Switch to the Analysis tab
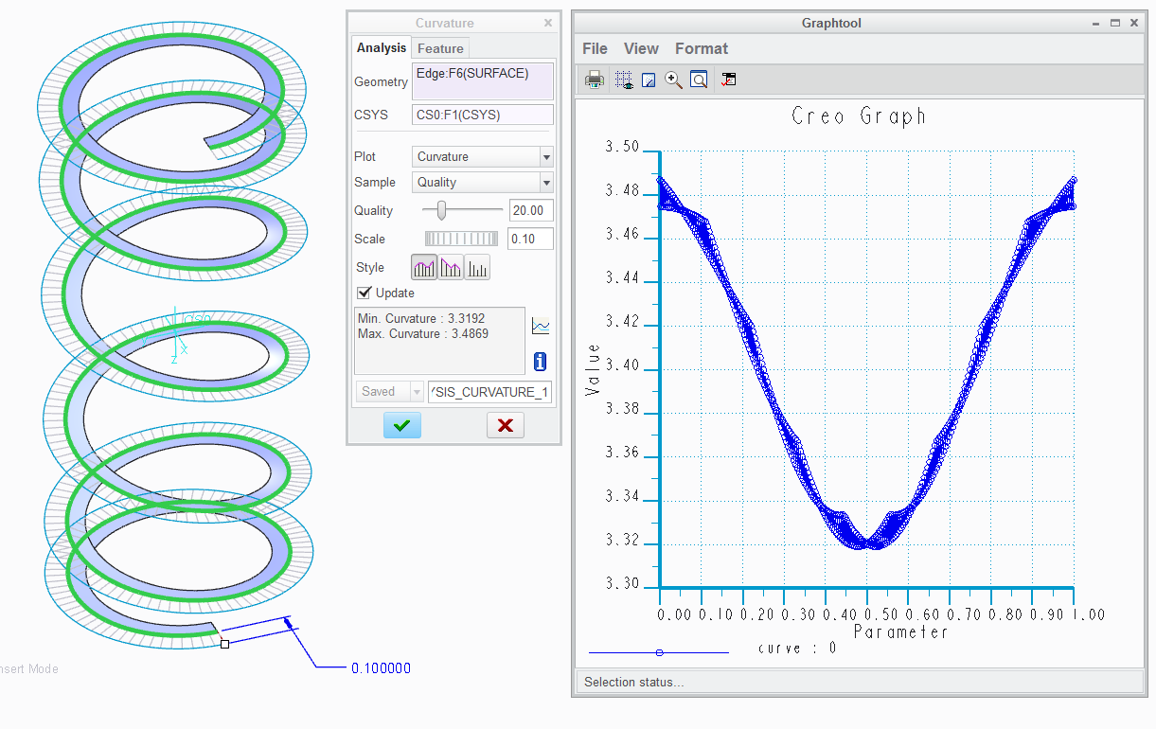The image size is (1156, 729). tap(382, 48)
